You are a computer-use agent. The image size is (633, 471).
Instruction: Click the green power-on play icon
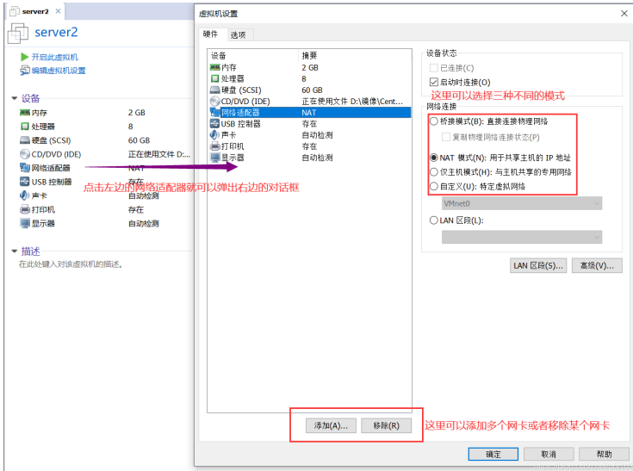click(x=25, y=57)
